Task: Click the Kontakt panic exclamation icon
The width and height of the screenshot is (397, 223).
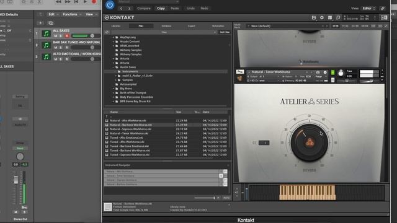Action: 375,17
